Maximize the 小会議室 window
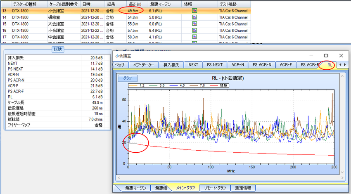Image resolution: width=351 pixels, height=194 pixels. (326, 55)
